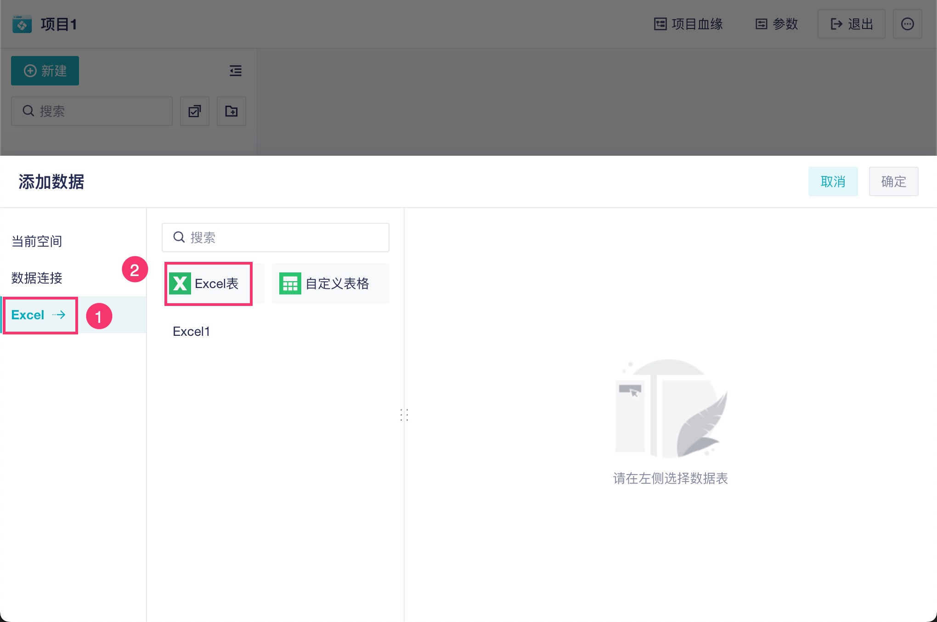Click the 项目1 title text
The image size is (937, 622).
click(59, 24)
